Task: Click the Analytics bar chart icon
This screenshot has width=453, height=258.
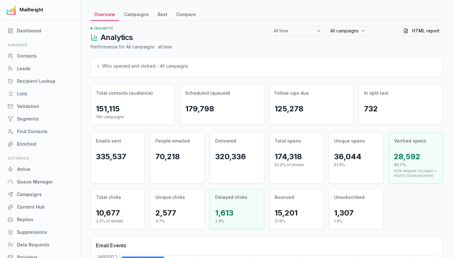Action: [94, 37]
